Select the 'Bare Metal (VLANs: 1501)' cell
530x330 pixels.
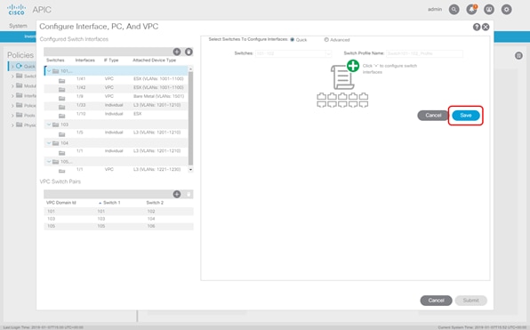[x=158, y=96]
